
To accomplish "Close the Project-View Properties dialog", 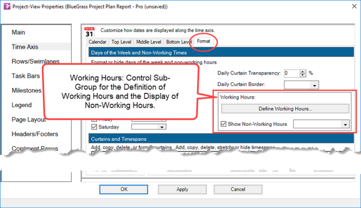I will click(354, 6).
